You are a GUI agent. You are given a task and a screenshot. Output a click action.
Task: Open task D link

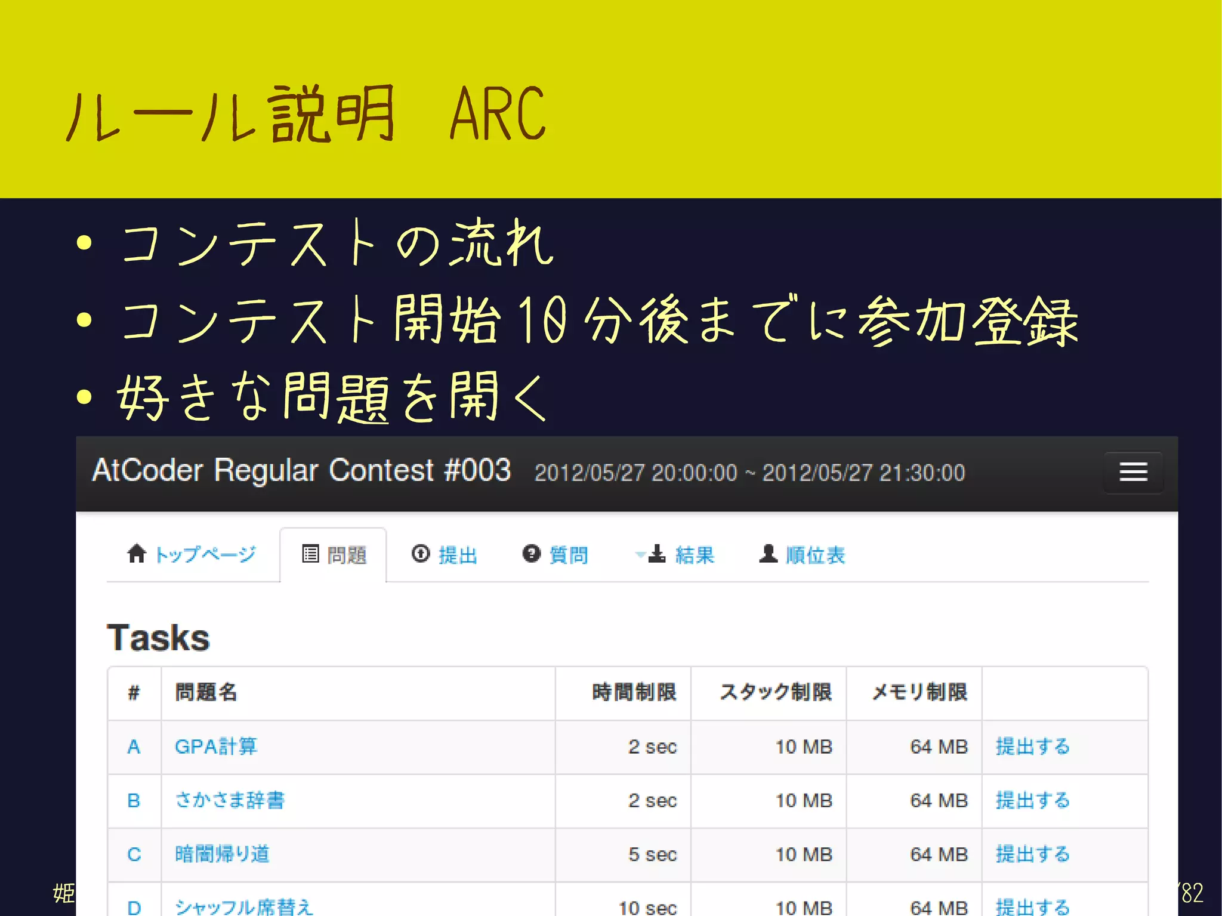pyautogui.click(x=134, y=908)
